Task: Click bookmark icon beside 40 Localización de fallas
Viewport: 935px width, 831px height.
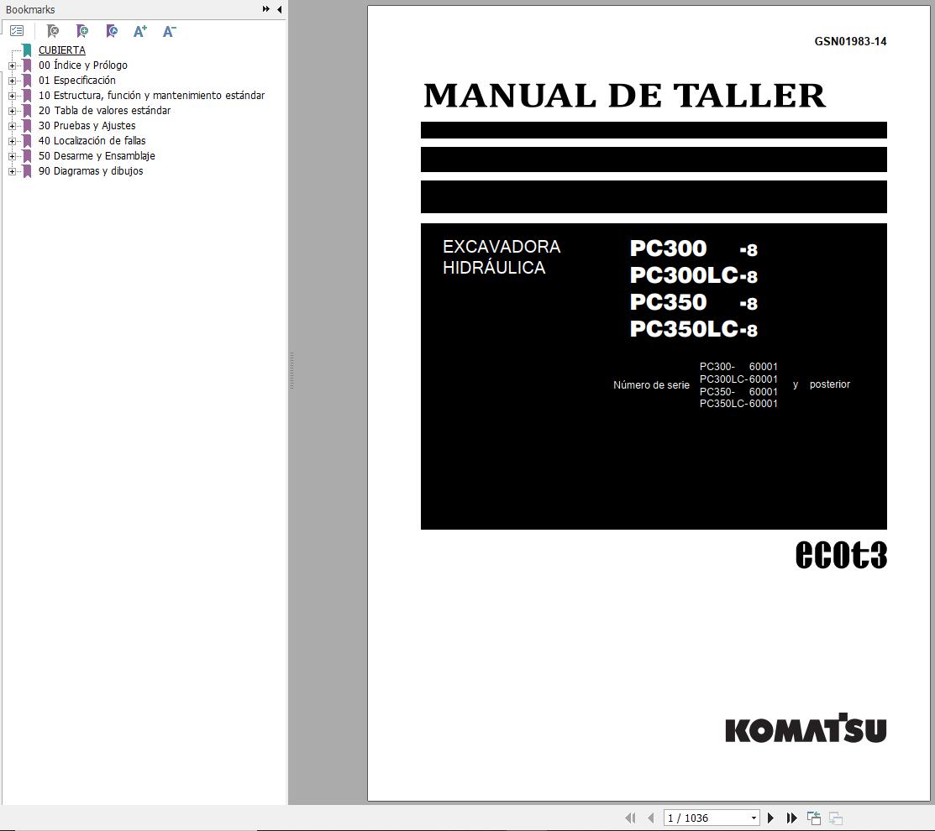Action: pyautogui.click(x=27, y=141)
